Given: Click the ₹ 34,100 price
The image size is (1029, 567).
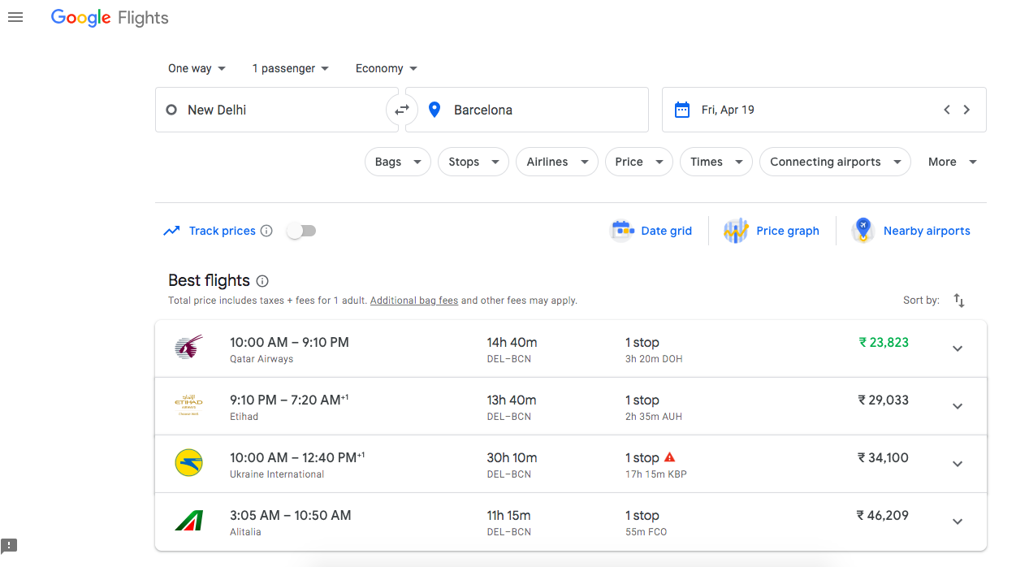Looking at the screenshot, I should (x=884, y=457).
